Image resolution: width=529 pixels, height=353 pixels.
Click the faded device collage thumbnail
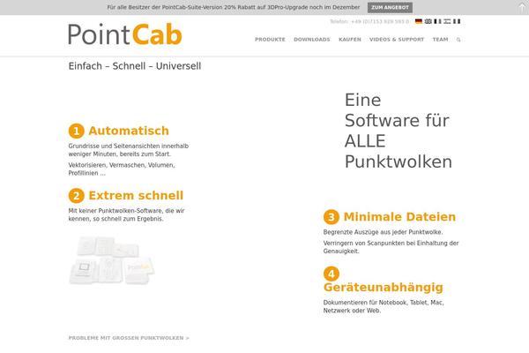[112, 260]
